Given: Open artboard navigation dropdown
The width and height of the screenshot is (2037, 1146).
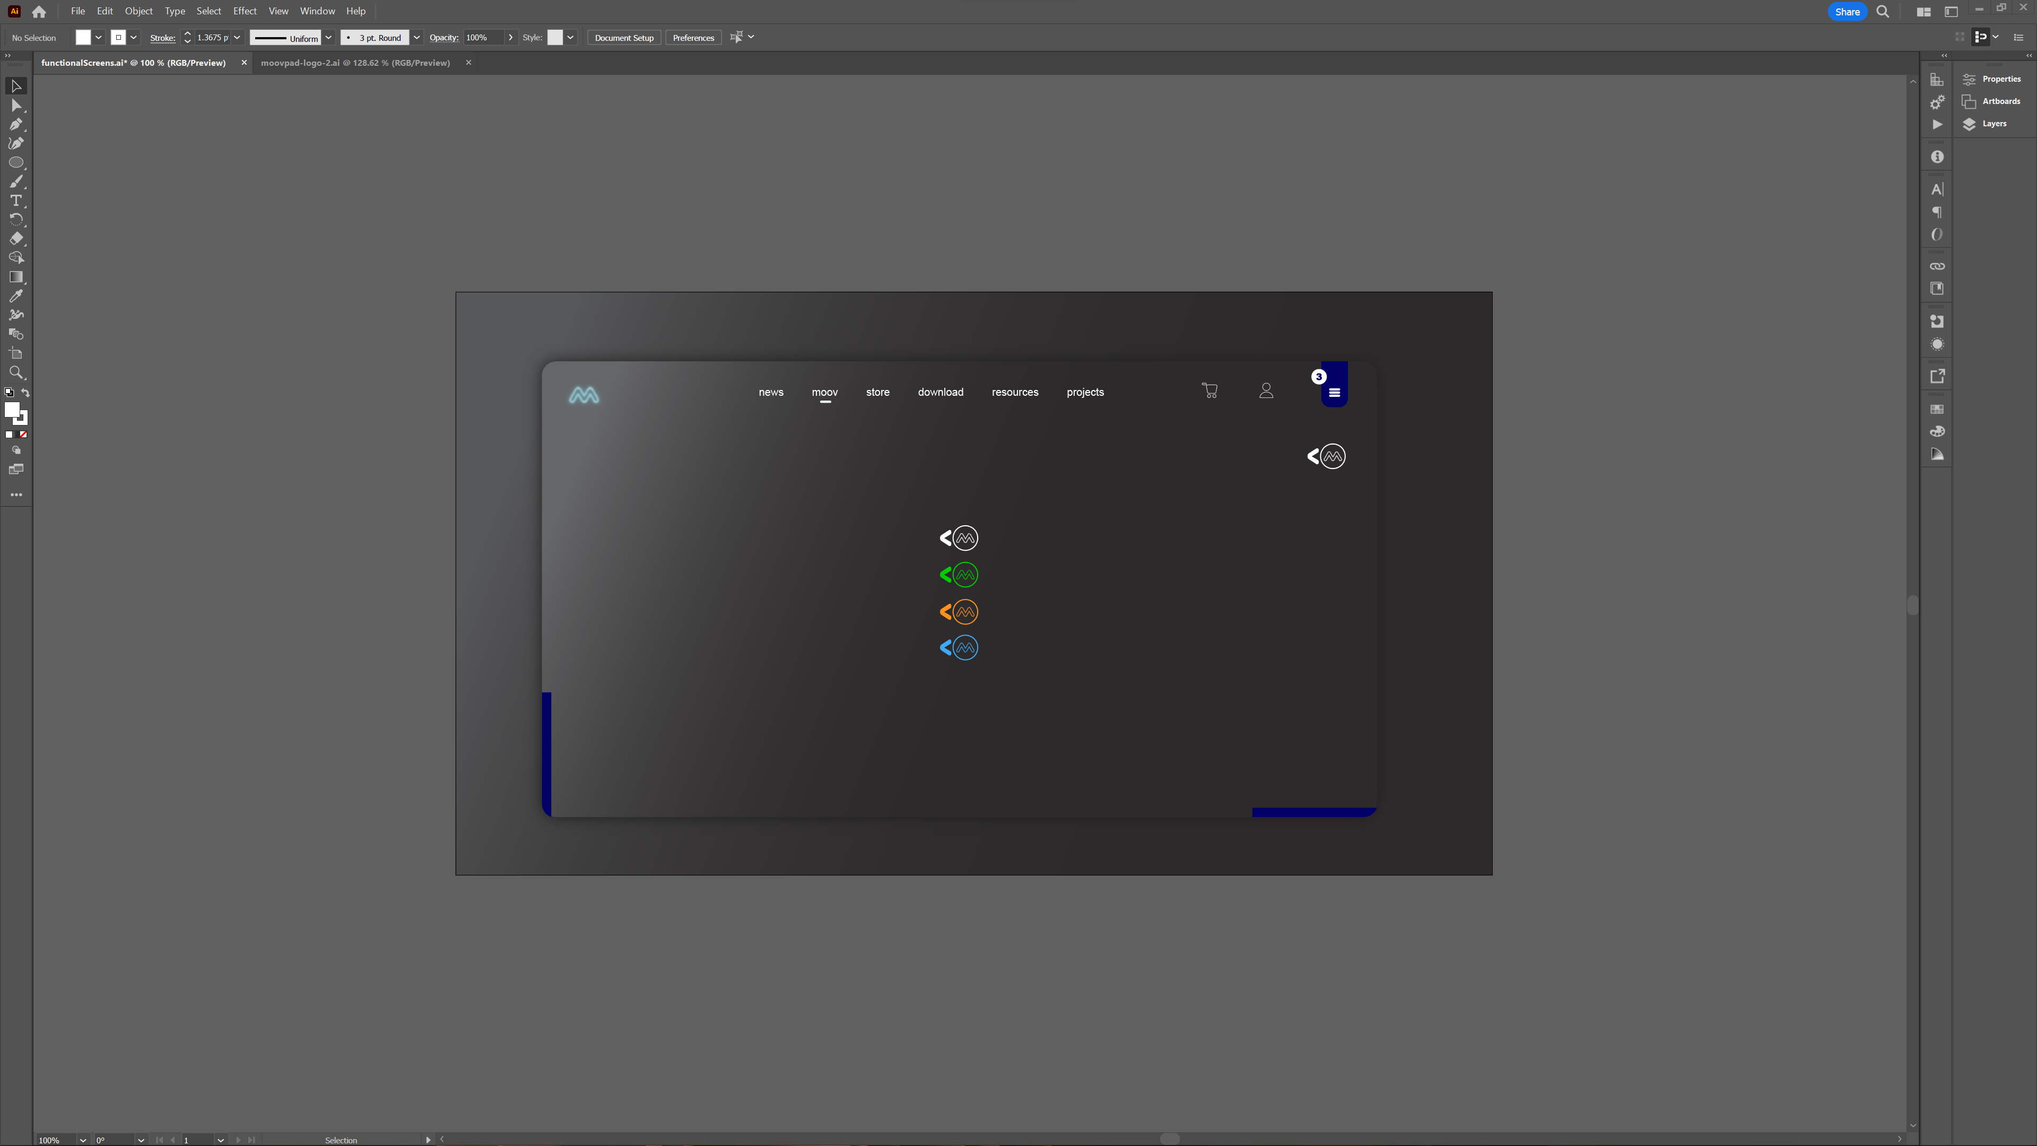Looking at the screenshot, I should coord(221,1140).
